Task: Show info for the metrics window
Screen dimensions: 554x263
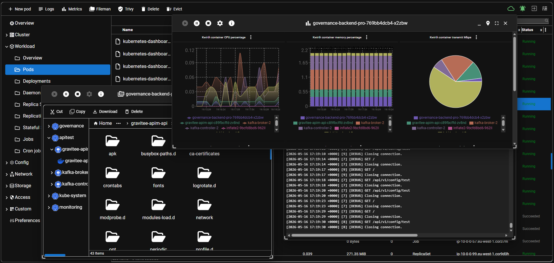Action: 232,23
